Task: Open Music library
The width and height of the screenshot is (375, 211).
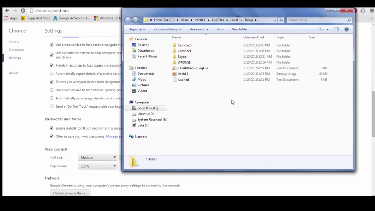Action: click(142, 79)
